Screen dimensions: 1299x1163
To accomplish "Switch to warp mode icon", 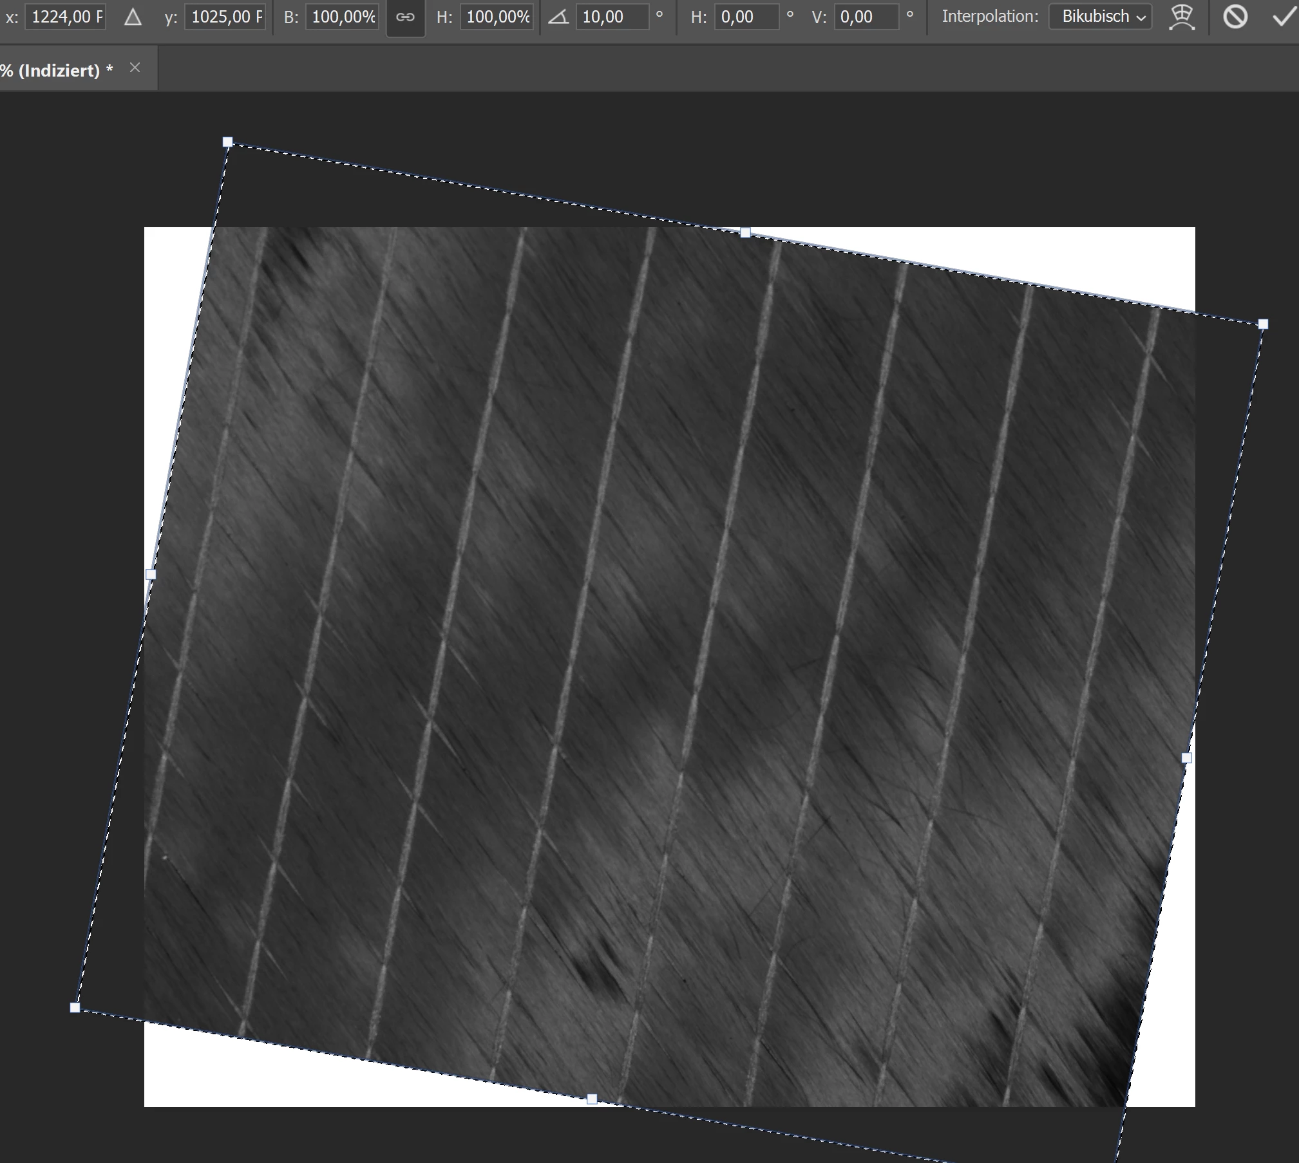I will [x=1182, y=17].
